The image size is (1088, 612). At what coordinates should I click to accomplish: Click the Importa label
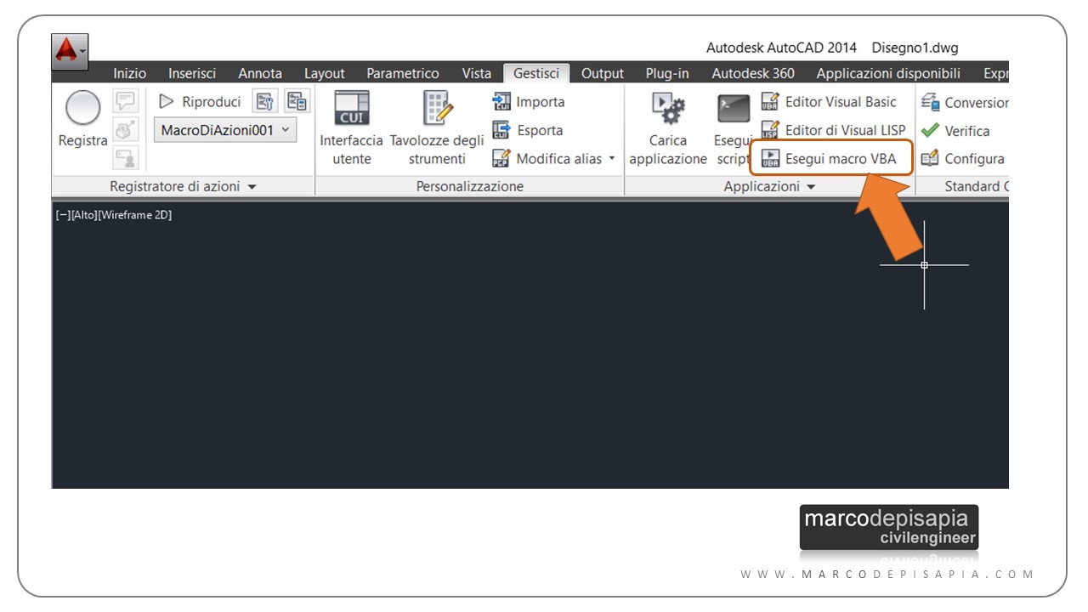click(x=541, y=102)
